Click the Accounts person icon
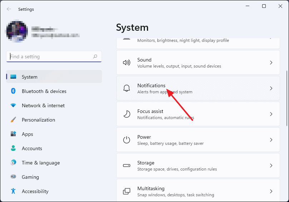289x202 pixels. (13, 148)
